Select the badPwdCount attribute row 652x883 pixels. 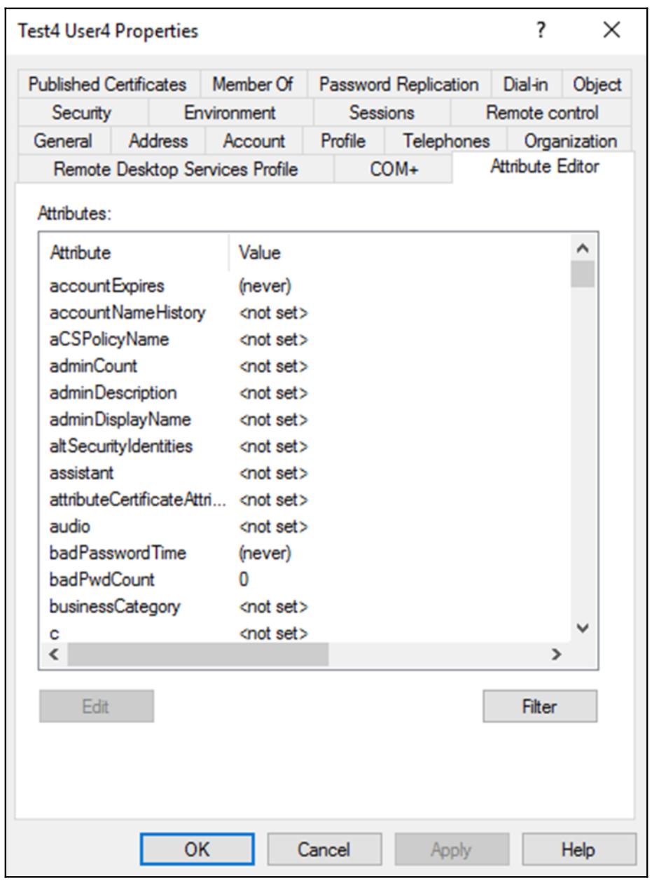pyautogui.click(x=102, y=580)
